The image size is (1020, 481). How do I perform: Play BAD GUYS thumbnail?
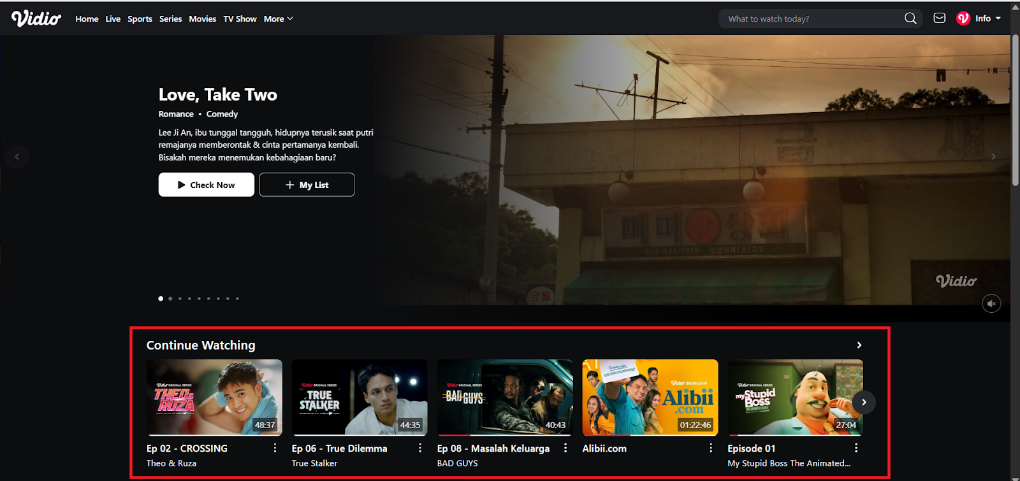(505, 398)
